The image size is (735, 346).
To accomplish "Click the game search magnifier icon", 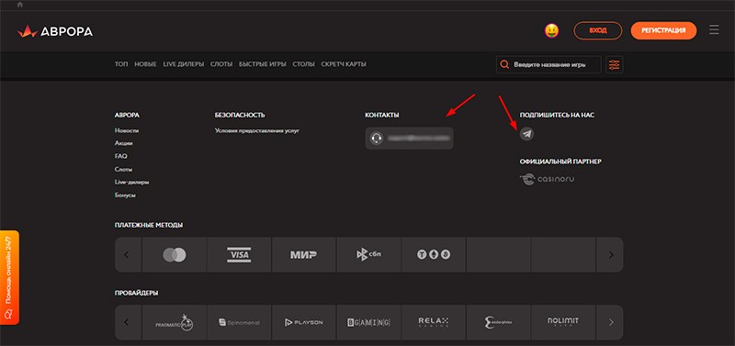I will 504,64.
